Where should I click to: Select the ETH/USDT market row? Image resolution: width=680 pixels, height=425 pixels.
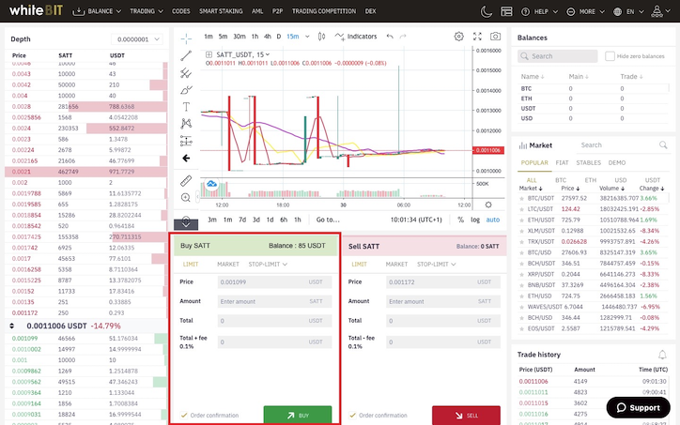tap(593, 220)
